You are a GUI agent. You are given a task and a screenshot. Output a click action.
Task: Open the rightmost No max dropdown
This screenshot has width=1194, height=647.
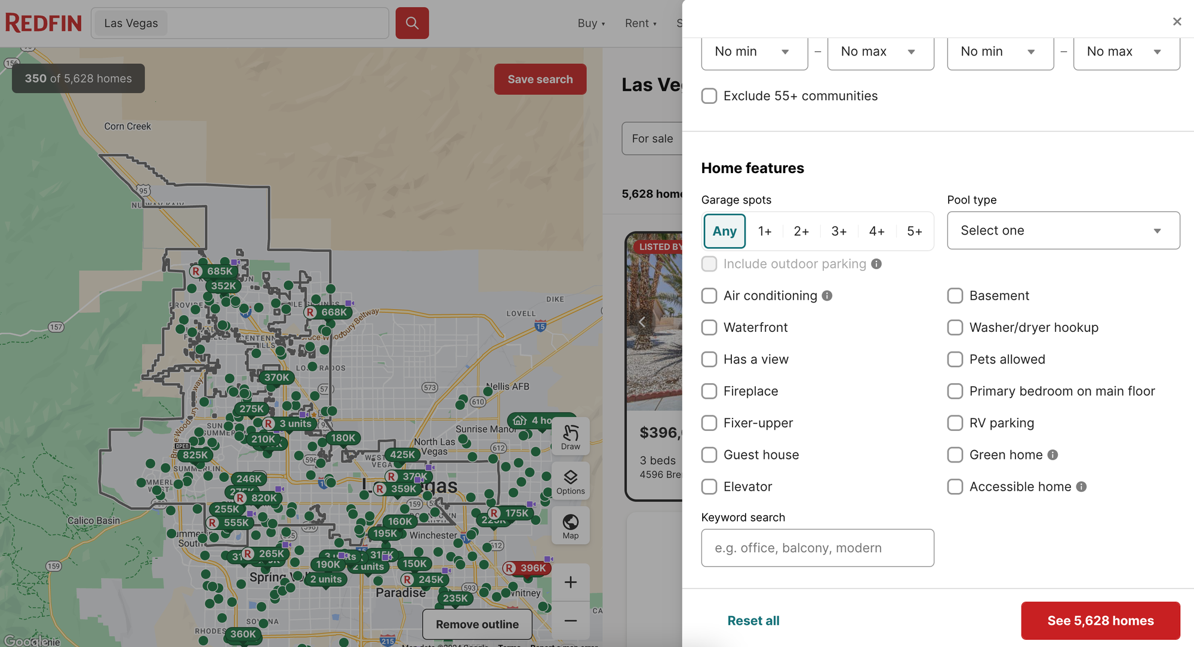(1127, 52)
